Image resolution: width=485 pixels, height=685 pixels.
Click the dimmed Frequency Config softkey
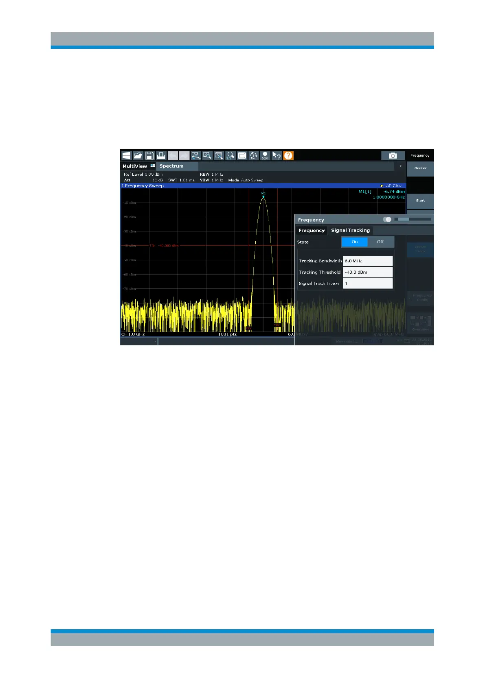420,297
